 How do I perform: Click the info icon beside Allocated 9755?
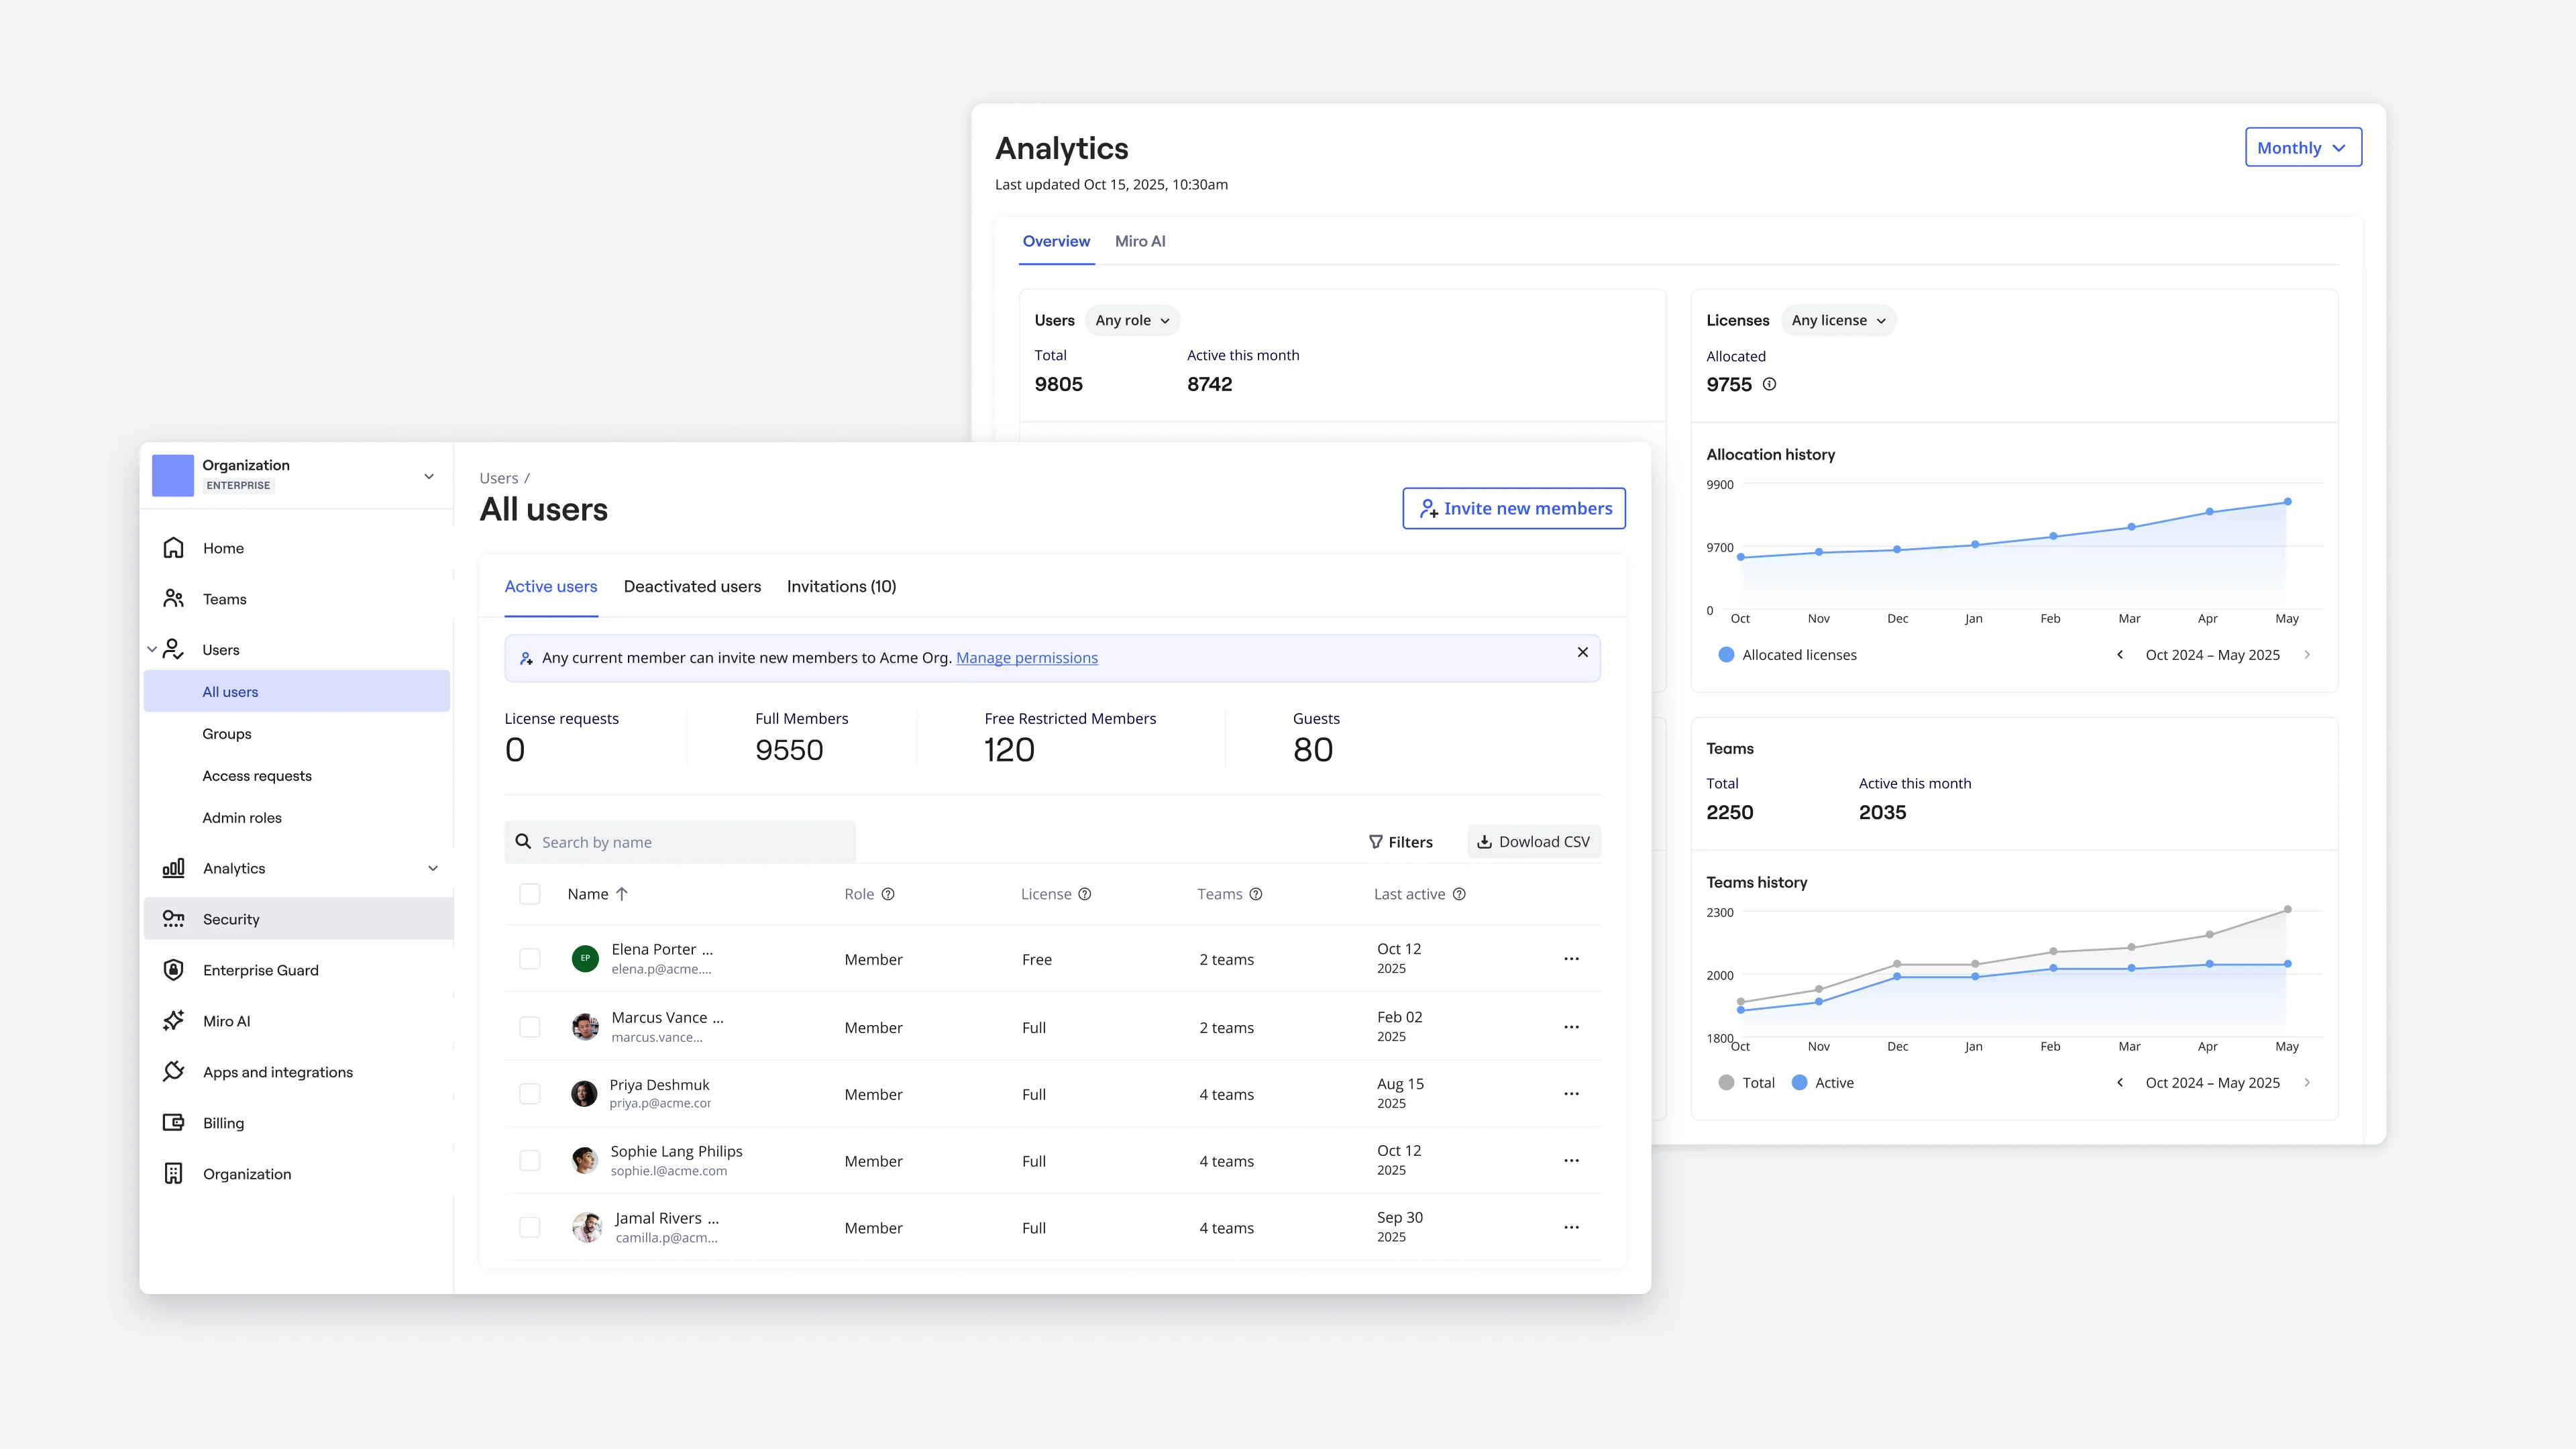(x=1769, y=384)
